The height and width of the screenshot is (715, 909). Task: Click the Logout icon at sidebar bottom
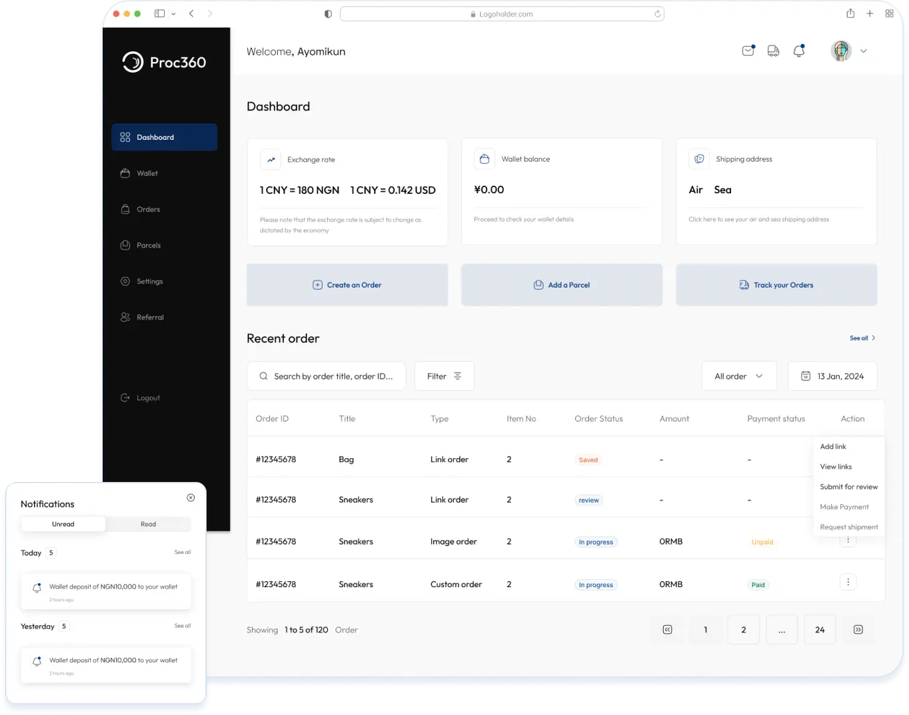tap(125, 397)
